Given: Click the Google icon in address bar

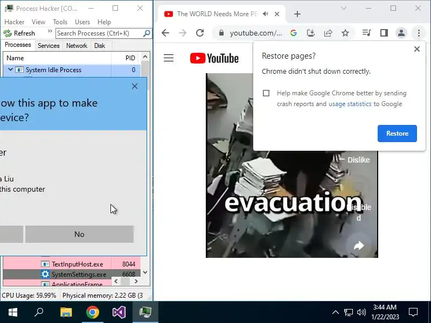Looking at the screenshot, I should click(293, 33).
